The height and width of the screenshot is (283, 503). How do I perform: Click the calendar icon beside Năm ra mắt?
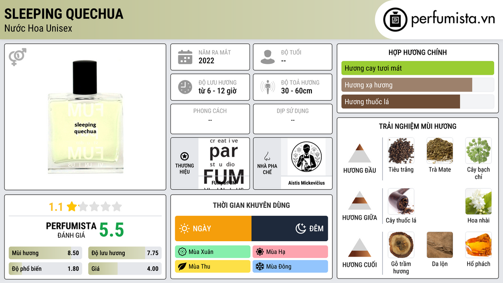(x=185, y=57)
